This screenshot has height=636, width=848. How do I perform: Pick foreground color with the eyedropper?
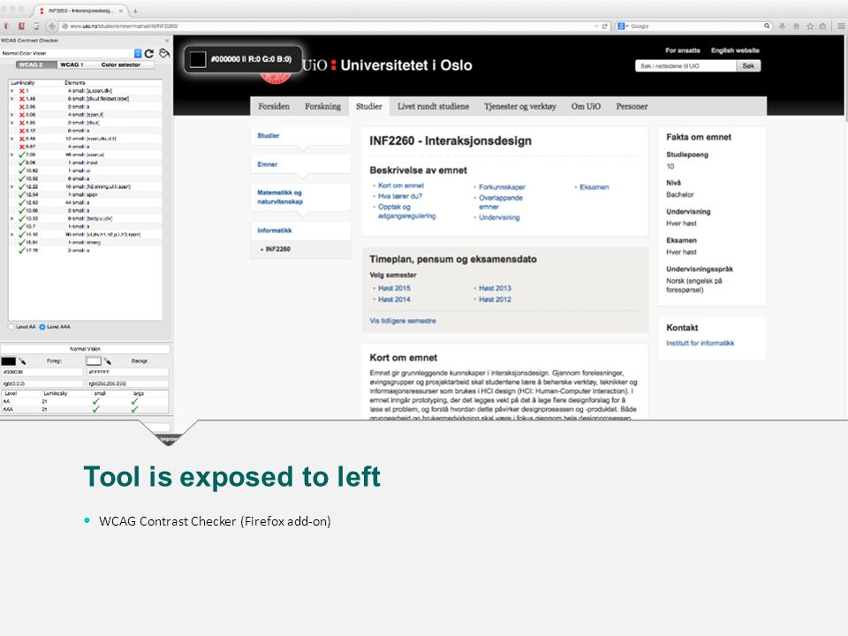pyautogui.click(x=22, y=361)
